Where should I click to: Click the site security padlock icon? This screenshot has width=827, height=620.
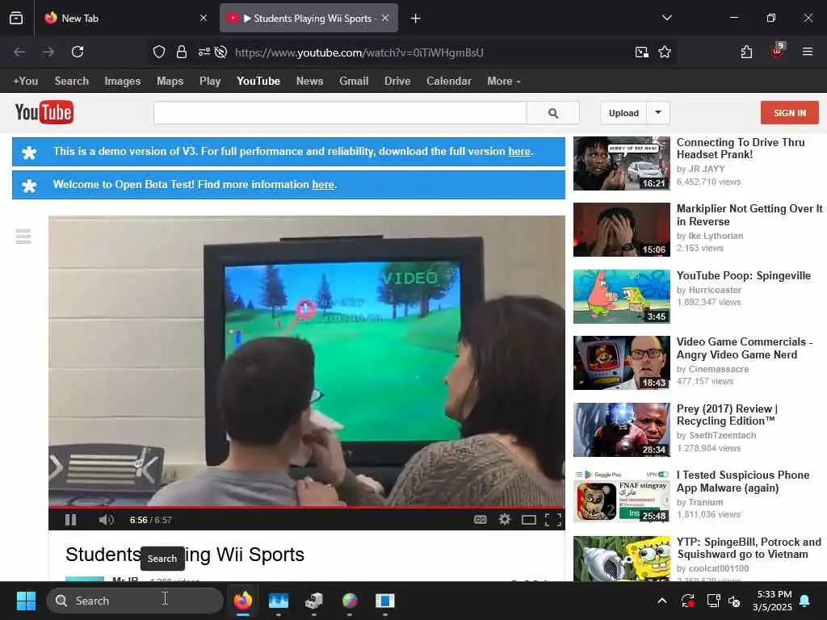182,52
